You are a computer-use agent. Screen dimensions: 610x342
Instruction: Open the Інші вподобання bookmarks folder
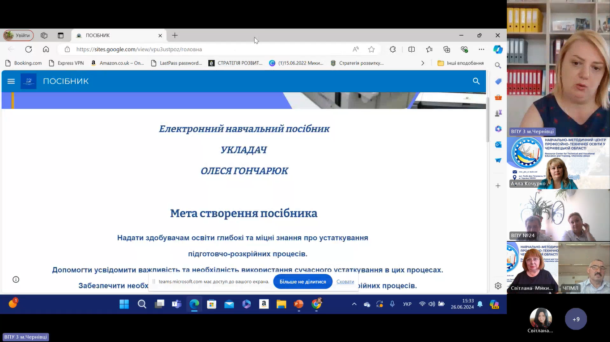[461, 63]
